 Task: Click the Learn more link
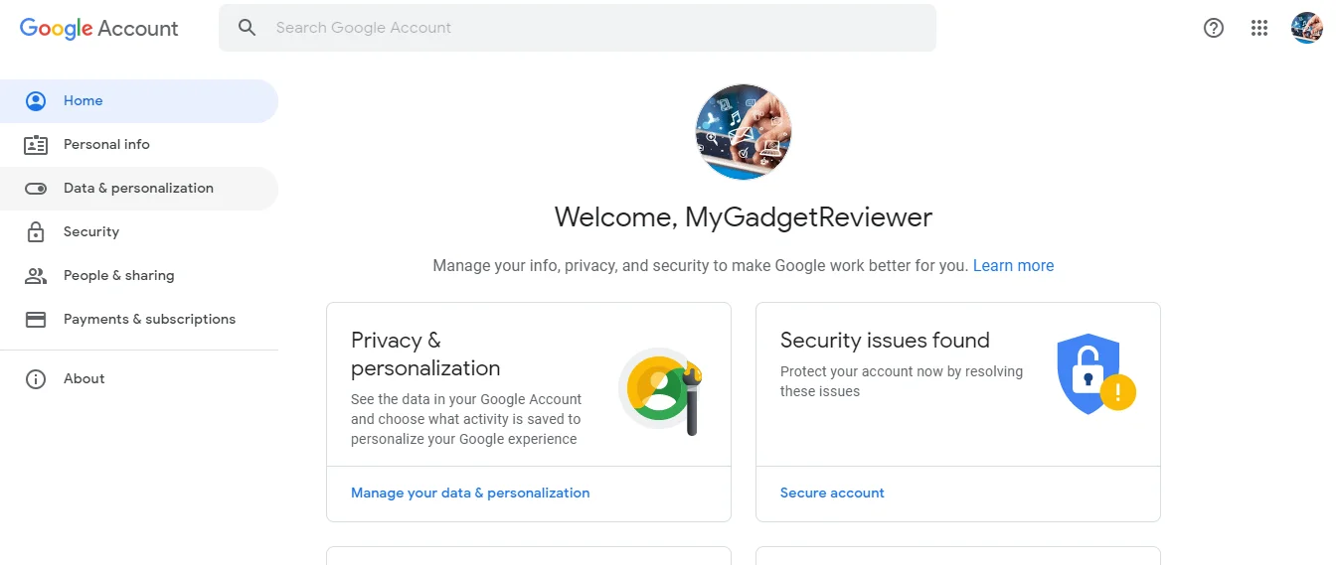1013,266
